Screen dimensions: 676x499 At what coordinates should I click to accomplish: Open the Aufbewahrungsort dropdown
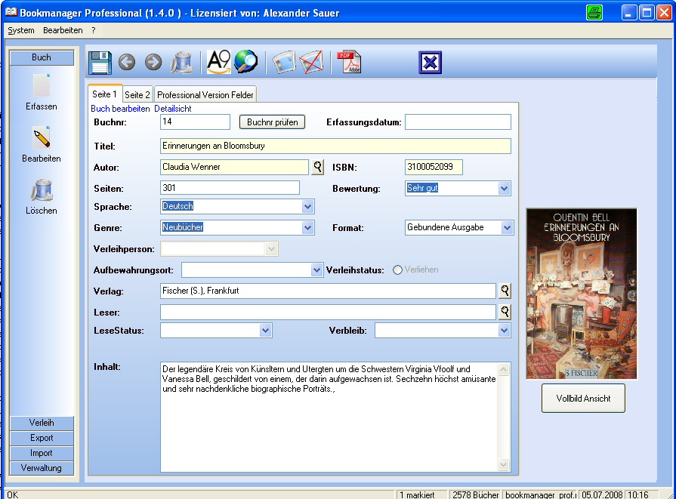(317, 270)
